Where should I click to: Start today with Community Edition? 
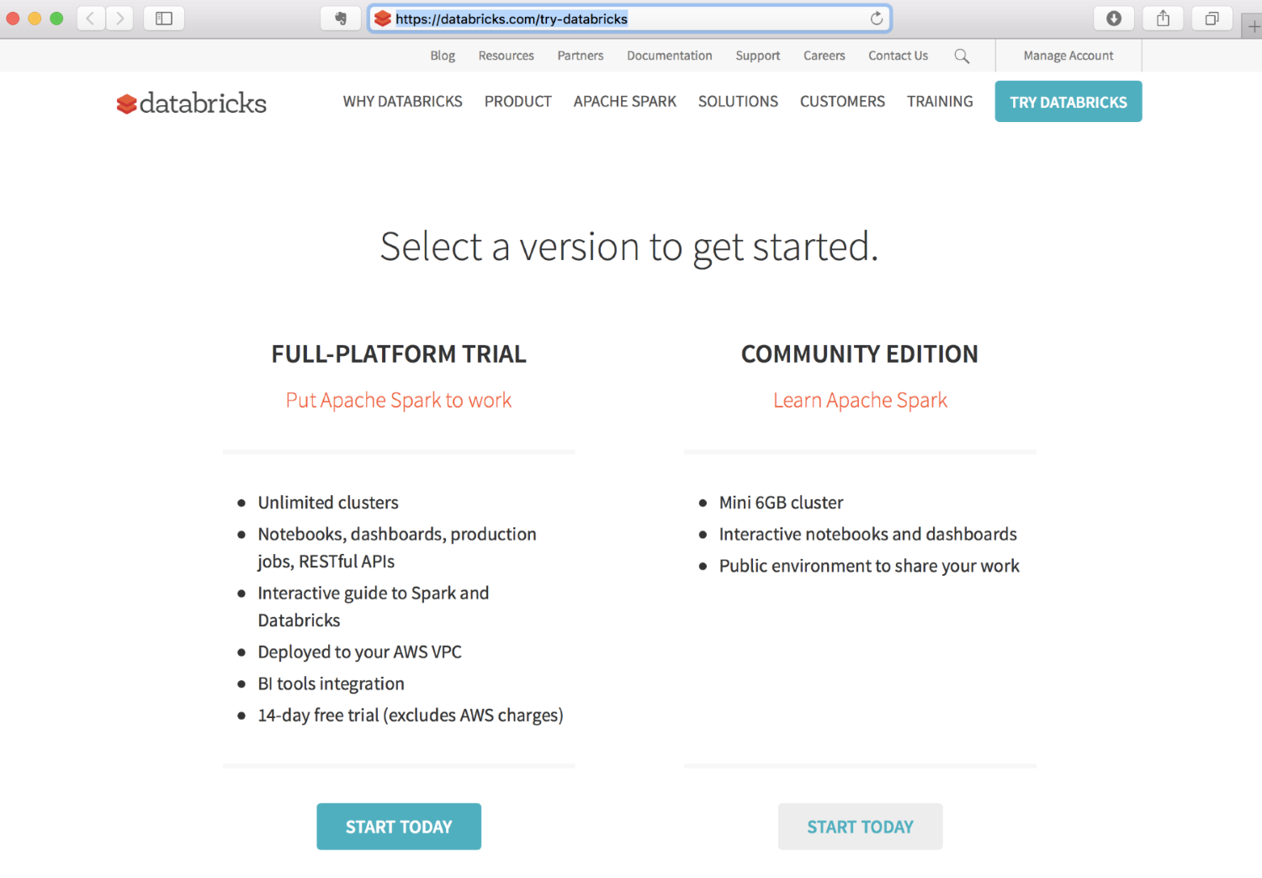coord(860,827)
